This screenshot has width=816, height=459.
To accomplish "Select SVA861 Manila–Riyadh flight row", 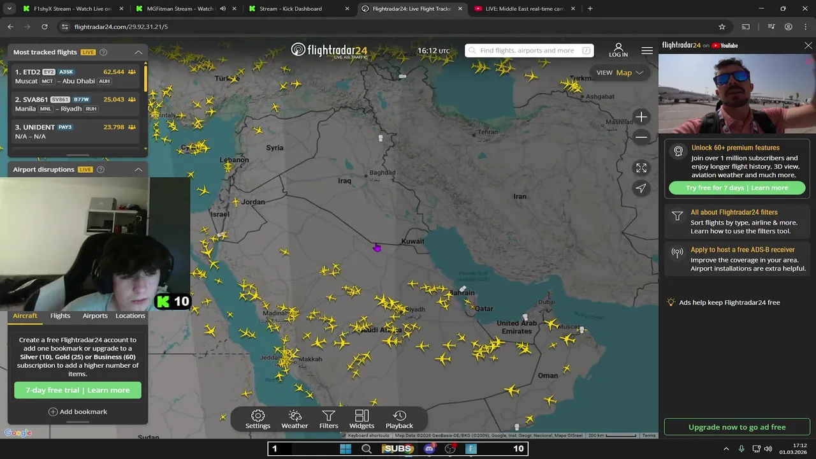I will point(76,104).
